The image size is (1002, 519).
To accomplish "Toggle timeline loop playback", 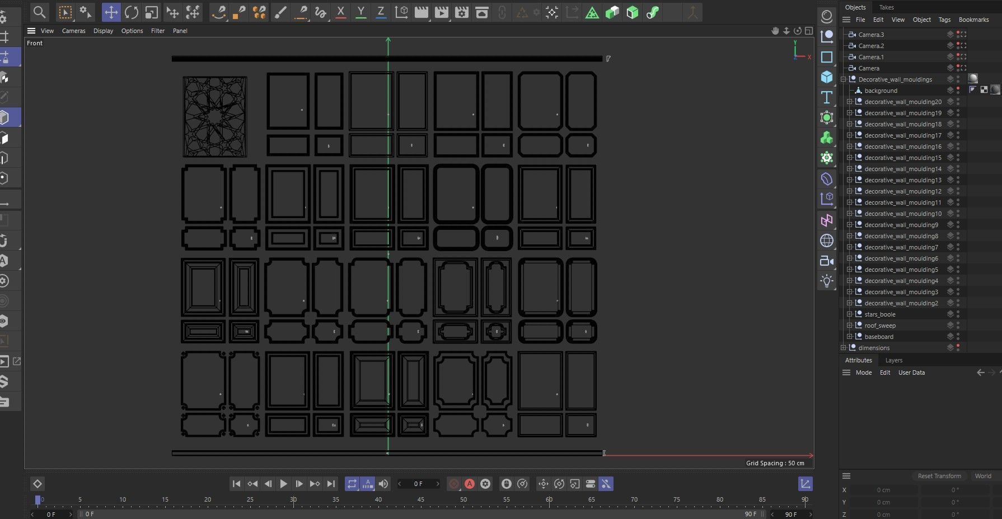I will coord(352,484).
